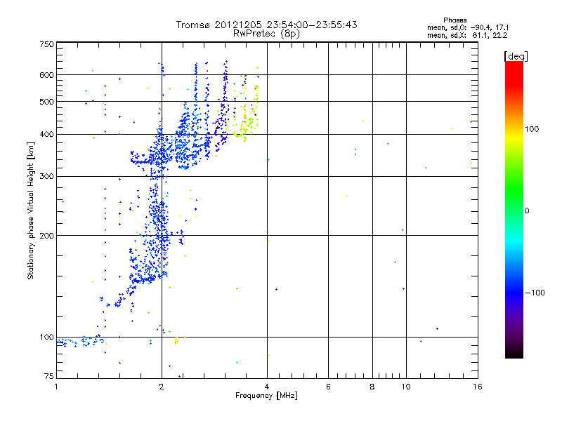The height and width of the screenshot is (421, 562).
Task: Click the x-axis '16' tick label
Action: [478, 387]
